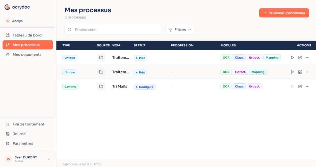
Task: Click the ocrydoc logo icon
Action: (x=7, y=7)
